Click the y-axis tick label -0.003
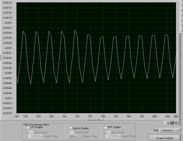Viewport: 183px width, 141px height. coord(8,48)
